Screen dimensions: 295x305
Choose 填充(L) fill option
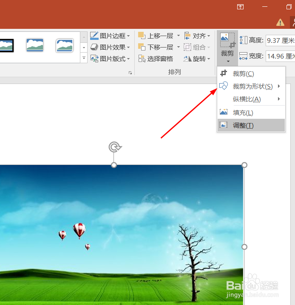[x=251, y=112]
